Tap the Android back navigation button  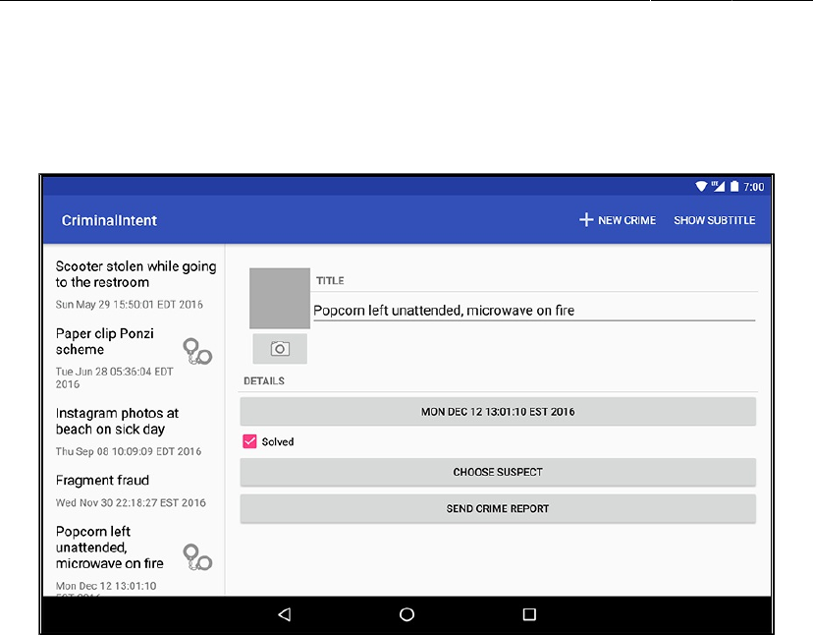tap(284, 614)
